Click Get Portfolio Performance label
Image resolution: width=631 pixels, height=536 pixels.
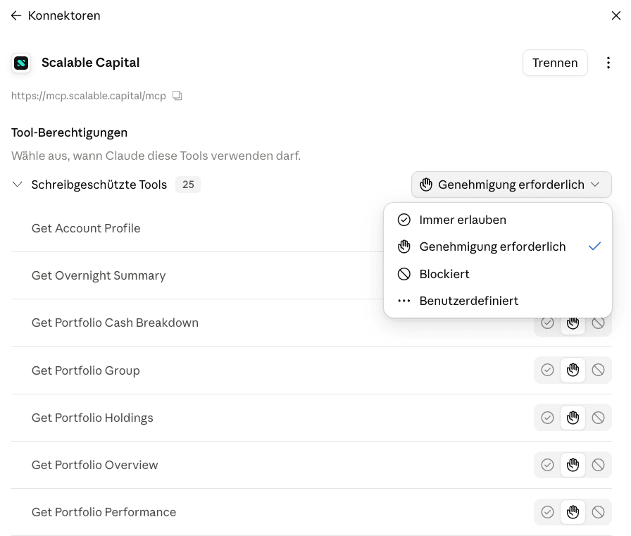[104, 512]
